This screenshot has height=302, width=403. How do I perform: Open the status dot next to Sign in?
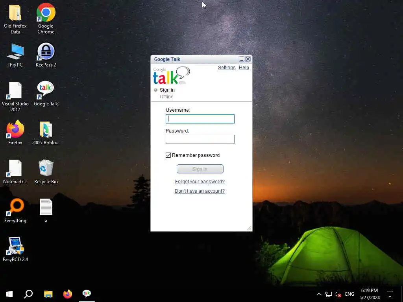pyautogui.click(x=155, y=90)
